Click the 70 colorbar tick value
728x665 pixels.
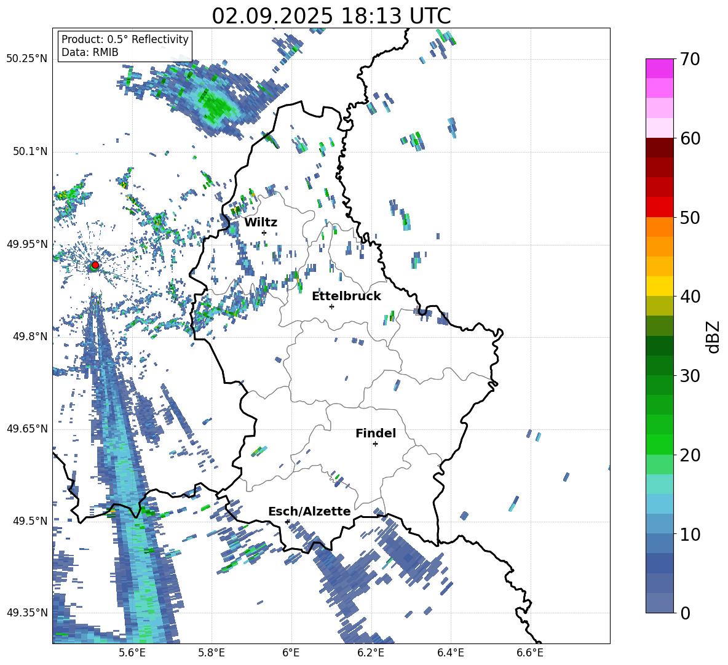click(689, 60)
